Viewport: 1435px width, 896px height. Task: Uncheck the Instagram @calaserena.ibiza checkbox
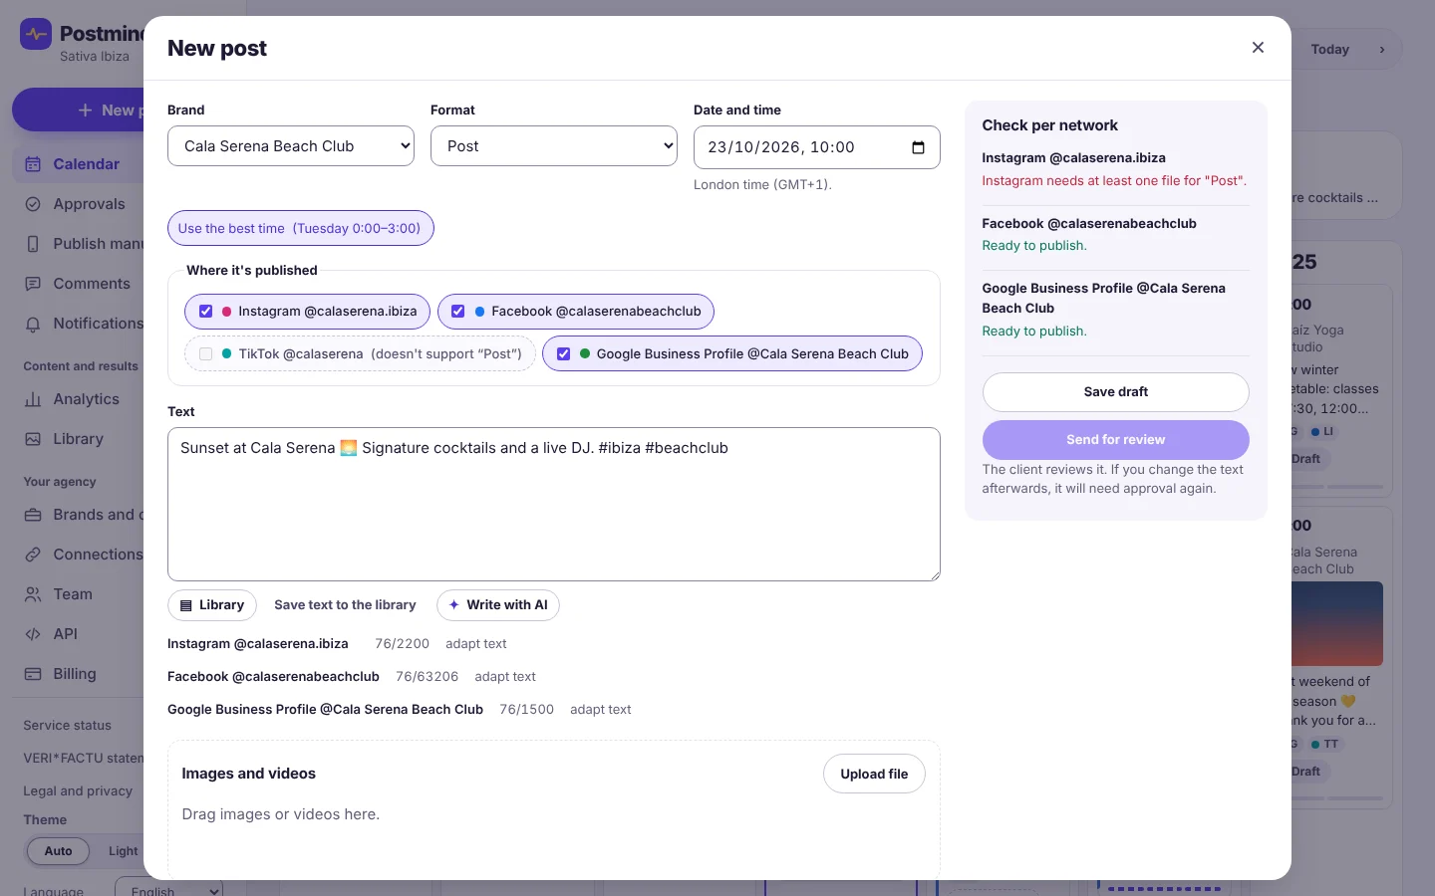coord(206,312)
